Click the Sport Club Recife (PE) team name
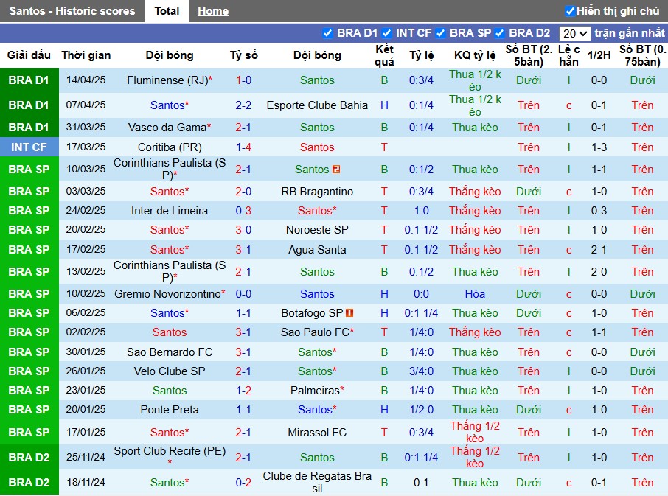This screenshot has height=496, width=668. (x=170, y=451)
